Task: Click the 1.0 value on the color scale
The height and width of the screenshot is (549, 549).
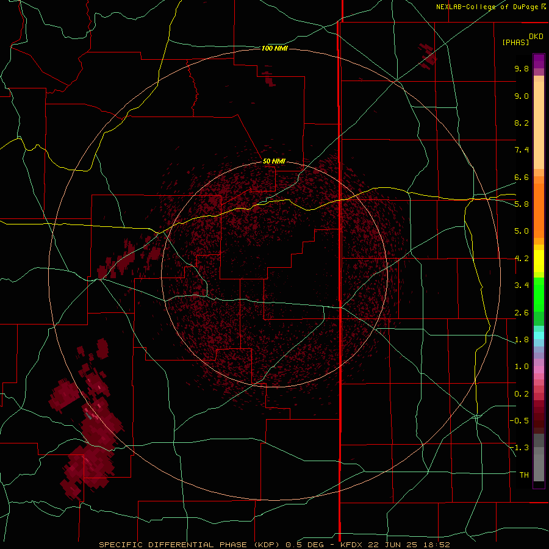Action: tap(522, 367)
